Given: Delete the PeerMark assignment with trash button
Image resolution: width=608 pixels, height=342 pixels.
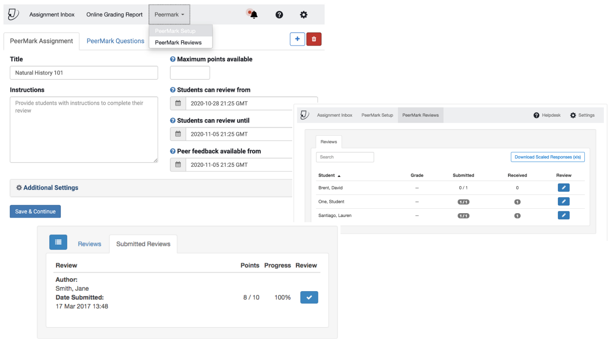Looking at the screenshot, I should coord(314,39).
